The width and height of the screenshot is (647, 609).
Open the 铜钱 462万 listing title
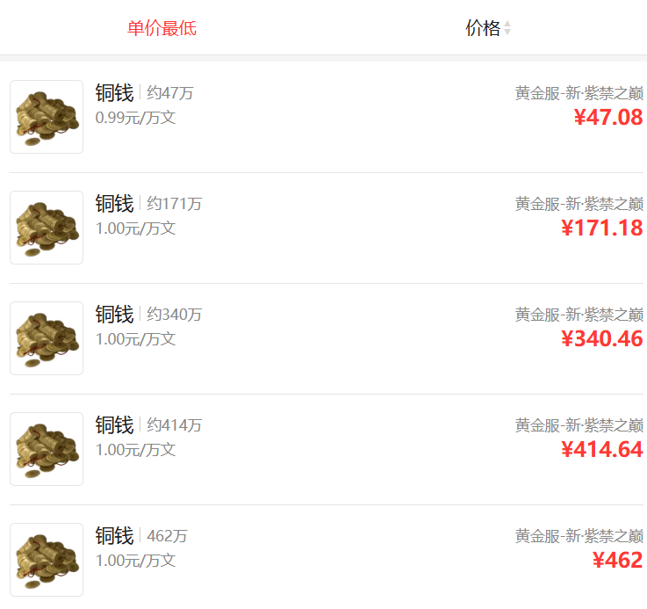(x=141, y=535)
